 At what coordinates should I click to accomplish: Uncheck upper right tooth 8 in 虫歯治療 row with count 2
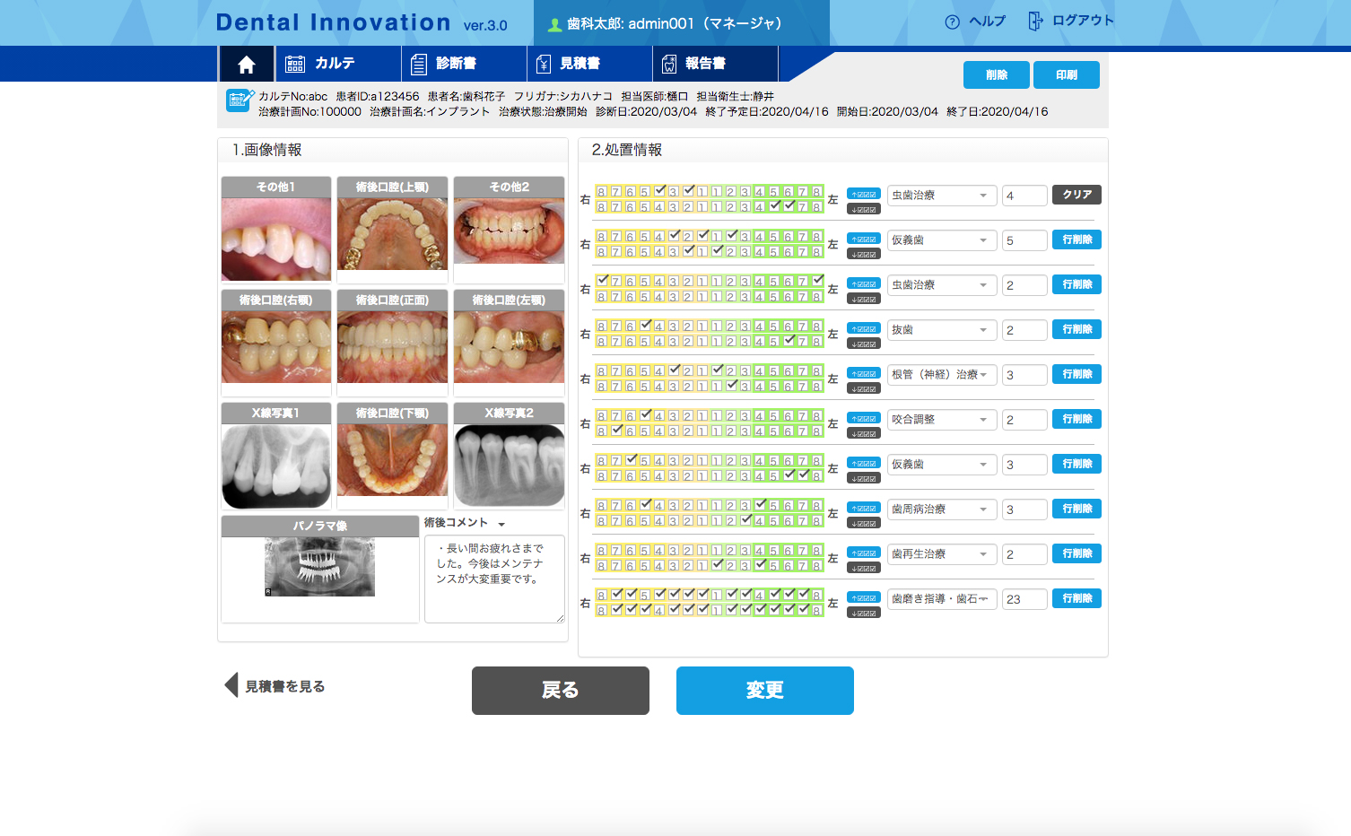pos(602,281)
